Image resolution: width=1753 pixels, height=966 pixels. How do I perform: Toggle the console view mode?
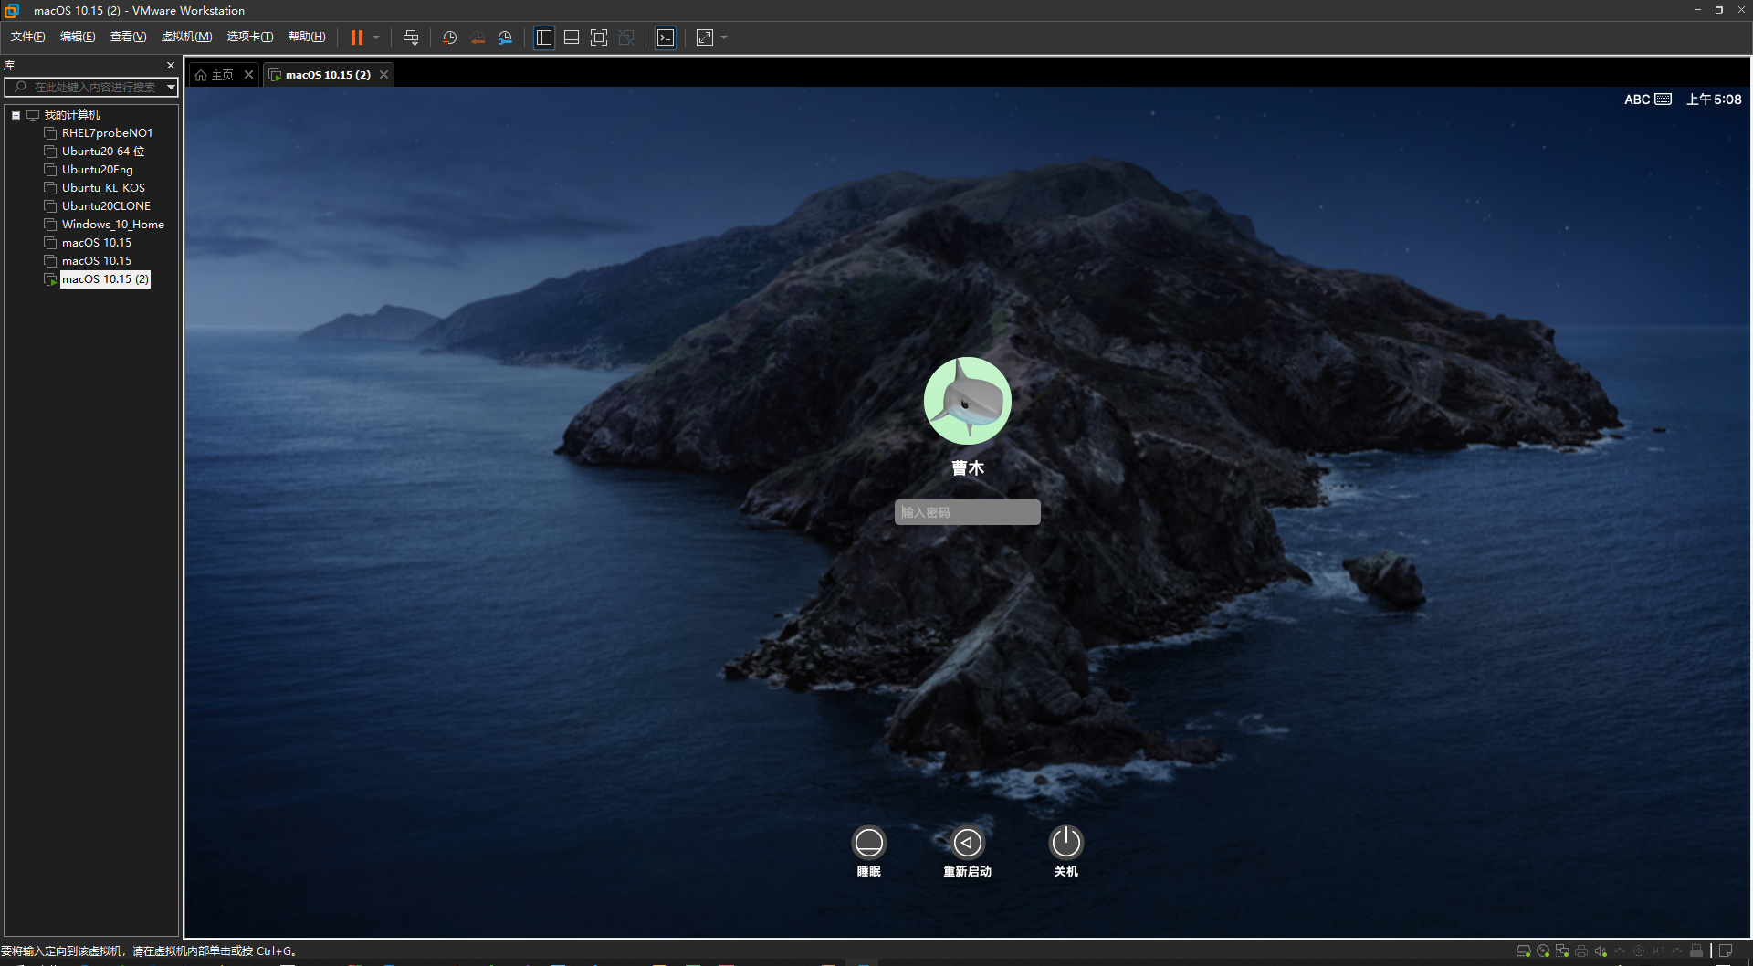click(x=666, y=37)
